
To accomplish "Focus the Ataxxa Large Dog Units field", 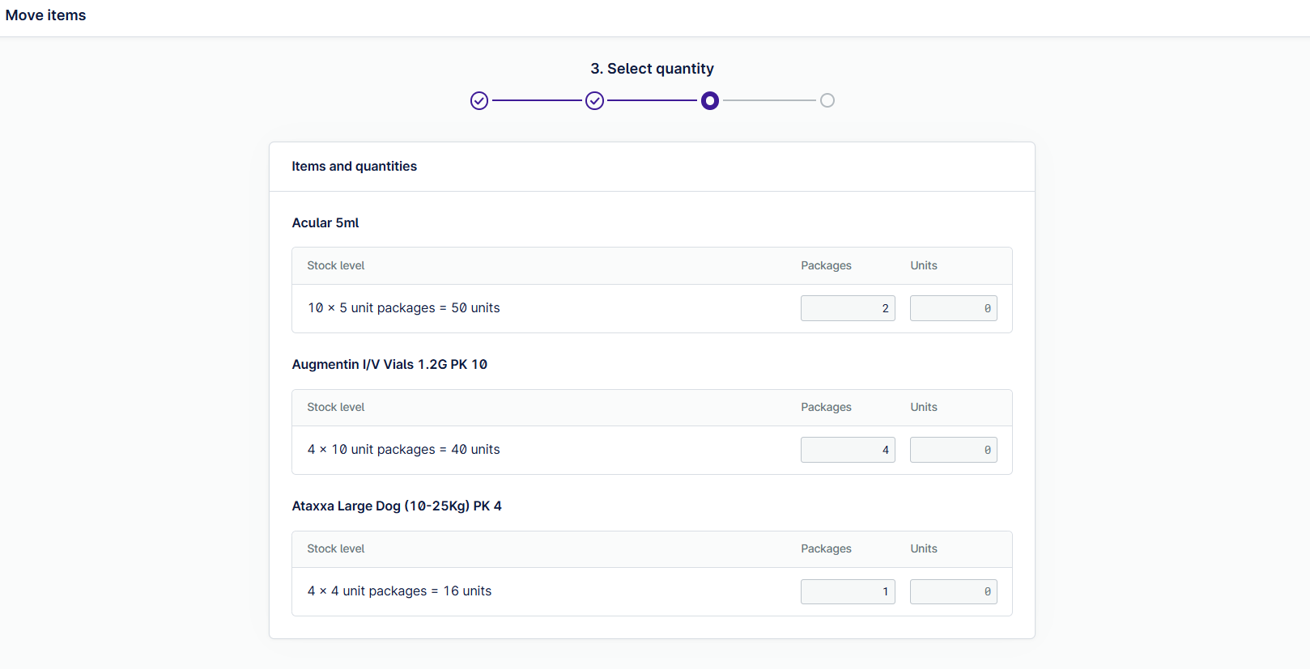I will tap(953, 591).
